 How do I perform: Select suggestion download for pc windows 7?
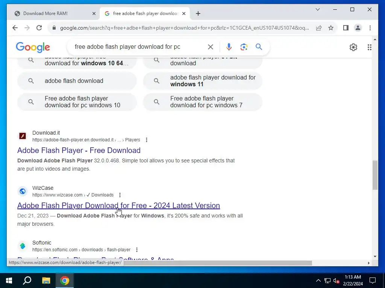pyautogui.click(x=203, y=102)
